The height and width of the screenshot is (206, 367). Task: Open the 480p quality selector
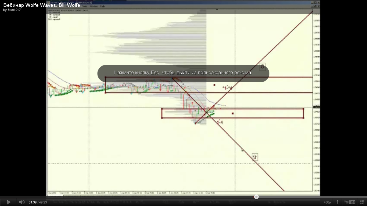(x=327, y=202)
